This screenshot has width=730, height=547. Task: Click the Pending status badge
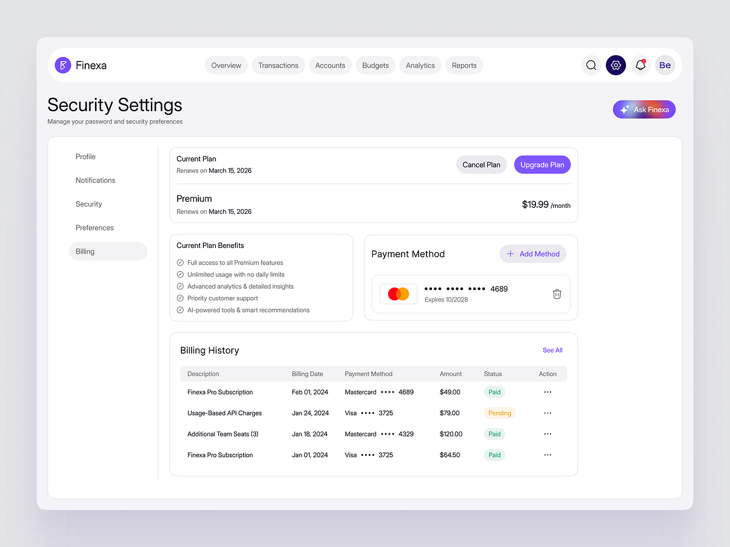click(499, 413)
